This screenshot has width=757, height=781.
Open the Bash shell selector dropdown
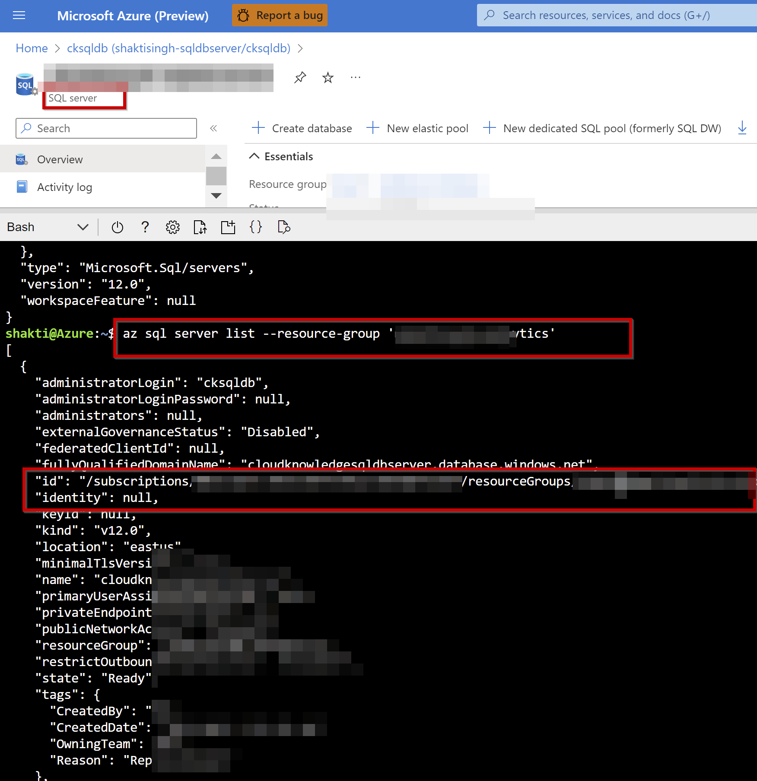82,227
